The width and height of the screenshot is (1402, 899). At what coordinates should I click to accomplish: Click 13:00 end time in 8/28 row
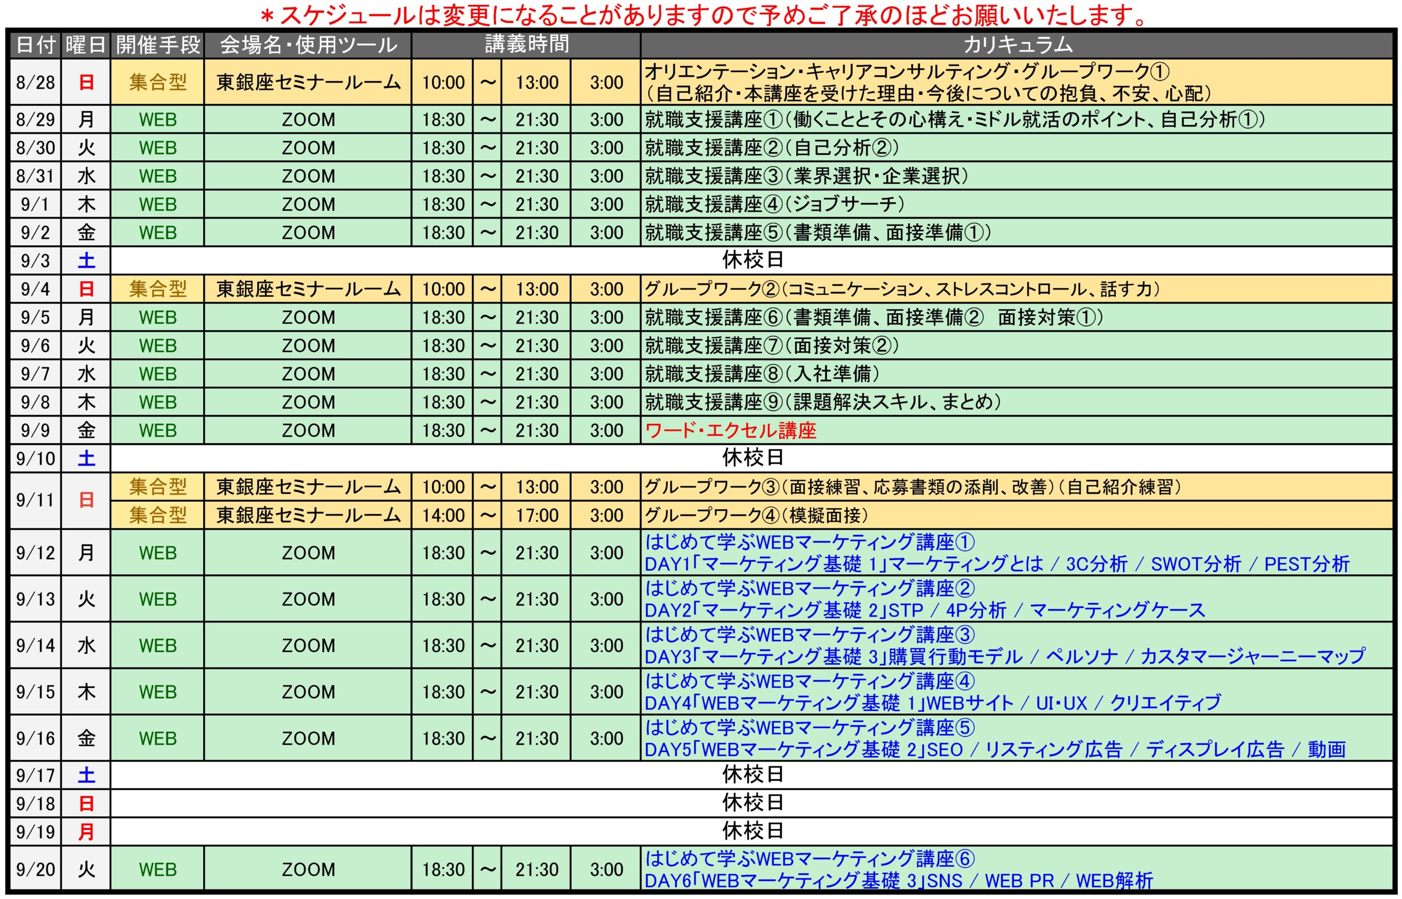[536, 82]
